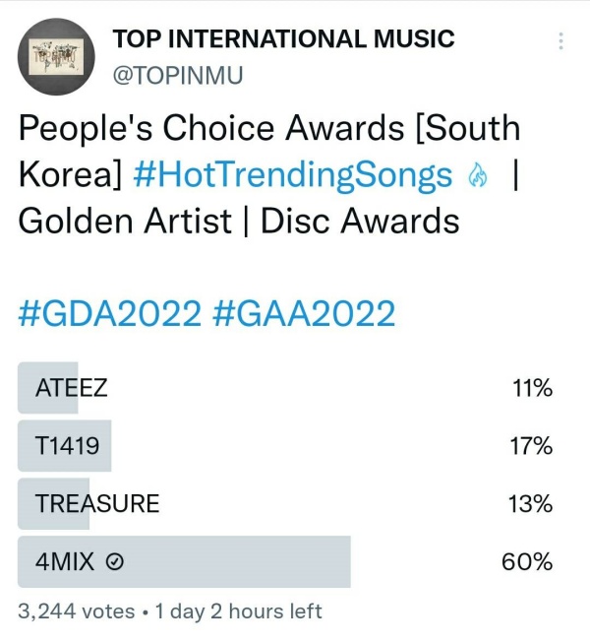590x643 pixels.
Task: Click the checkmark icon beside 4MIX
Action: 114,562
